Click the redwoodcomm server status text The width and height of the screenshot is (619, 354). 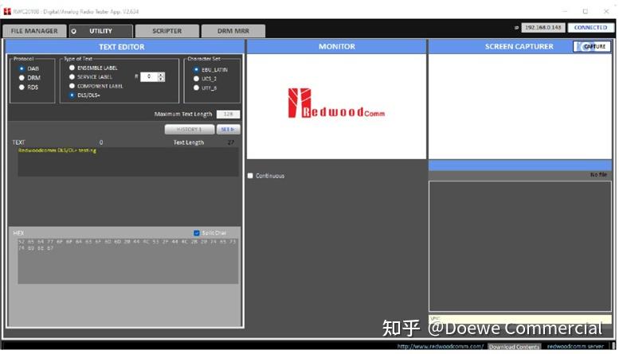(575, 347)
